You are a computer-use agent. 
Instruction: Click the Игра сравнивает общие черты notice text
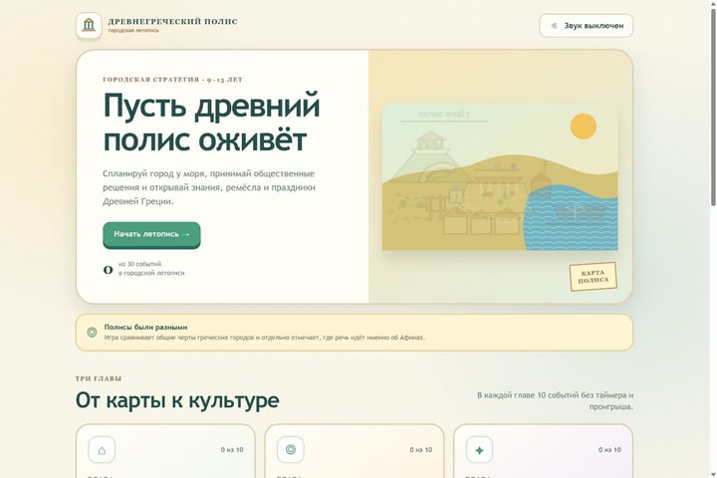click(264, 338)
